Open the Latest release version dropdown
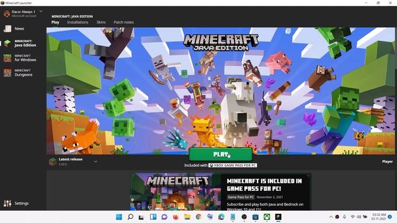This screenshot has width=397, height=223. coord(96,161)
